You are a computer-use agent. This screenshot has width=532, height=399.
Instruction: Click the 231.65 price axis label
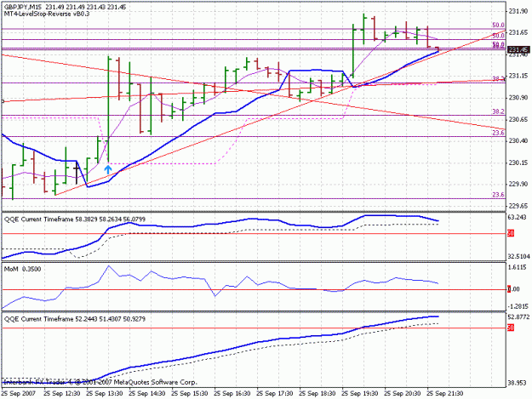coord(518,32)
